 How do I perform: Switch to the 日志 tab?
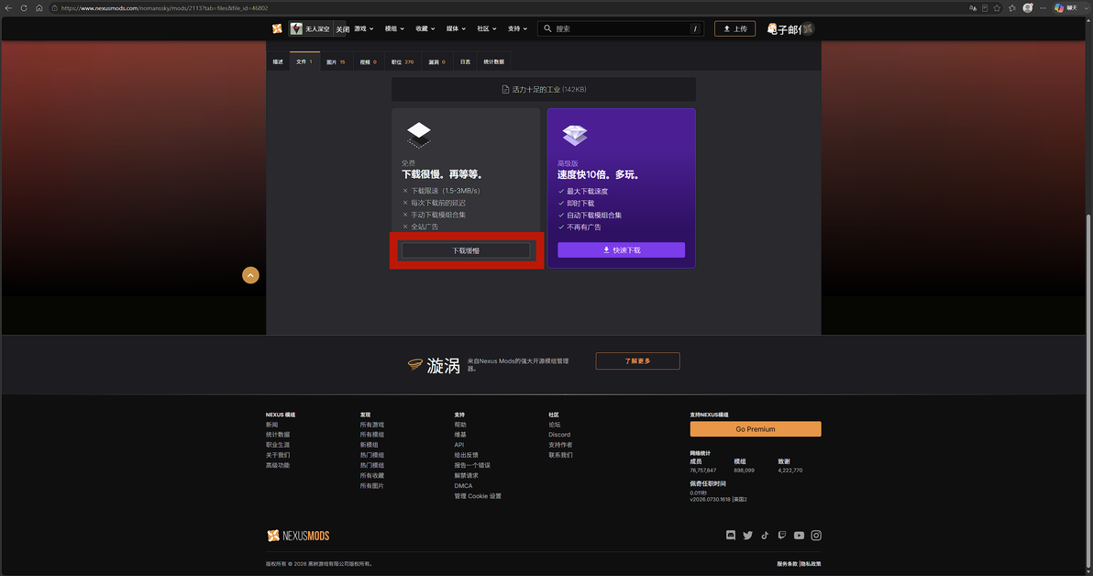465,62
